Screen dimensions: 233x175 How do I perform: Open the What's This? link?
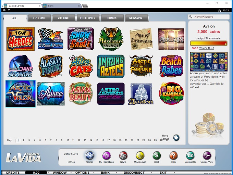[x=207, y=48]
